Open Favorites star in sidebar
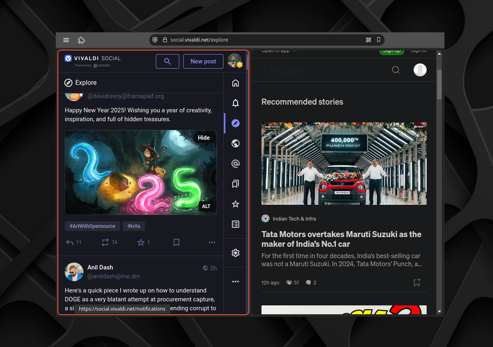Viewport: 493px width, 347px height. 236,204
